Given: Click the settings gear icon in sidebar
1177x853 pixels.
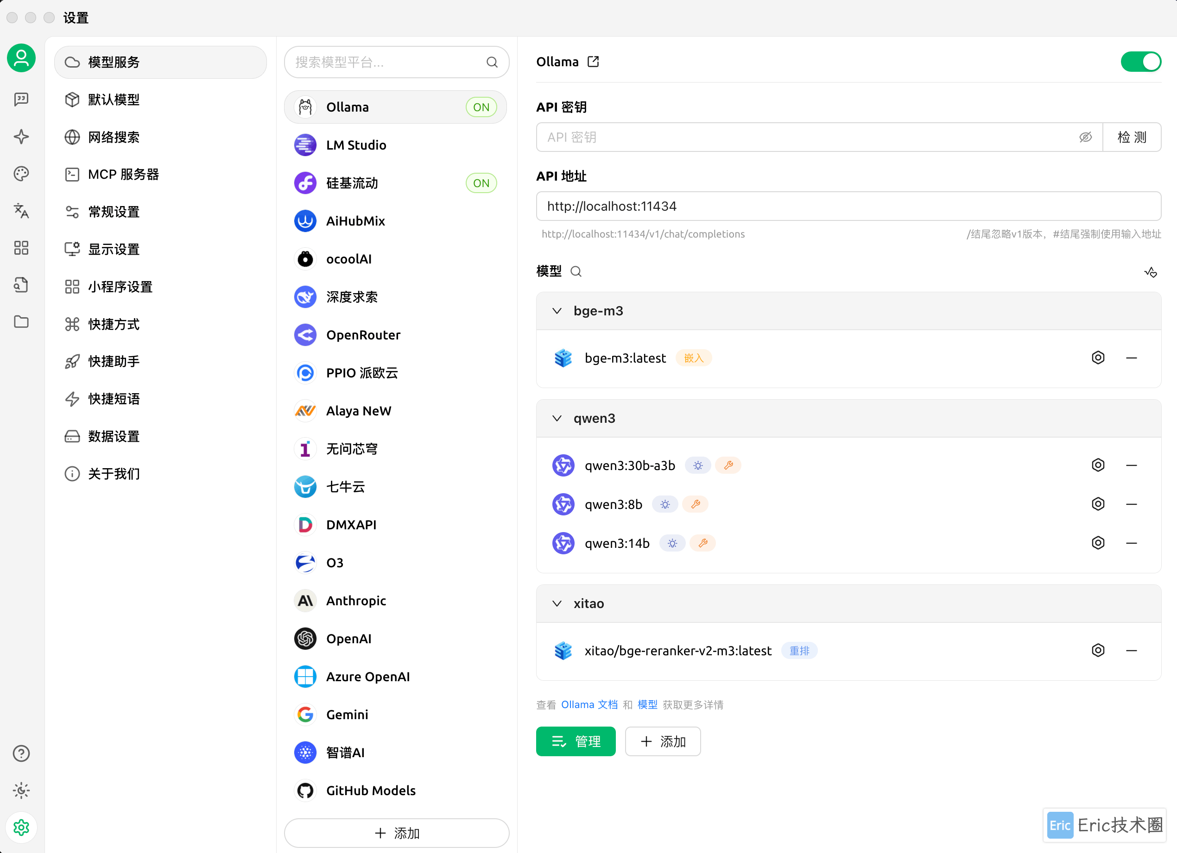Looking at the screenshot, I should click(x=21, y=828).
